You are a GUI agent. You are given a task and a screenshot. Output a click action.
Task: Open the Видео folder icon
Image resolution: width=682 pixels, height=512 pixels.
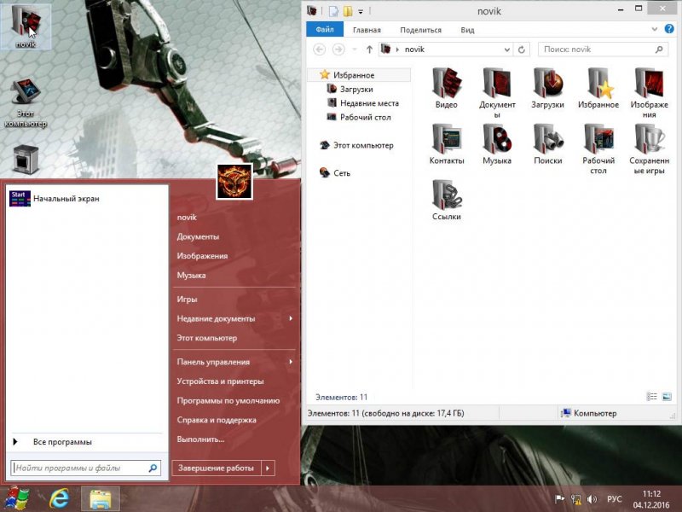point(446,83)
